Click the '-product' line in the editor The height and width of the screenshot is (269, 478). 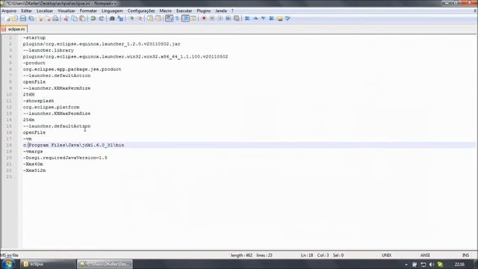(34, 63)
